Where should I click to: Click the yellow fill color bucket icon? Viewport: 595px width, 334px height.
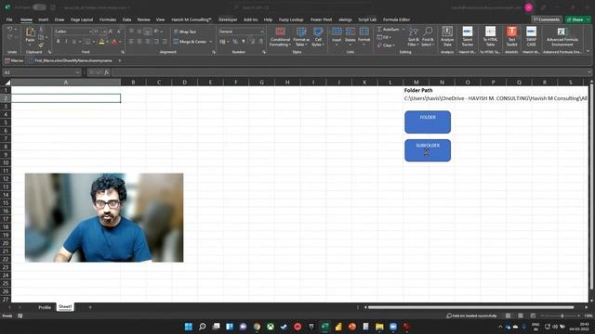[x=101, y=42]
